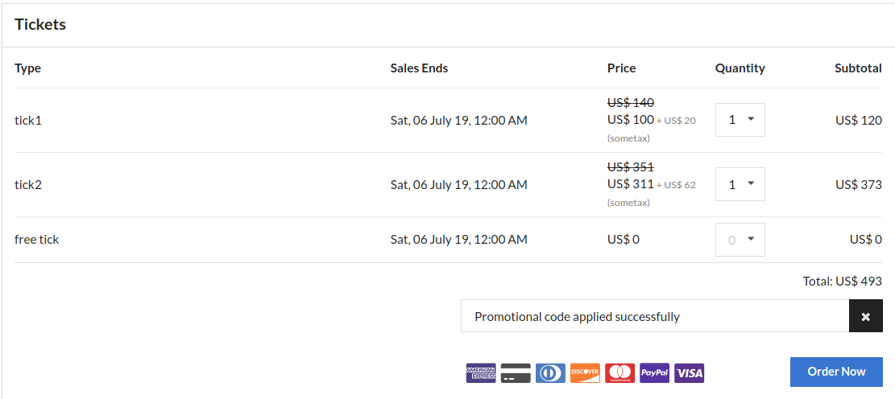Viewport: 895px width, 399px height.
Task: Click the American Express card icon
Action: [481, 372]
